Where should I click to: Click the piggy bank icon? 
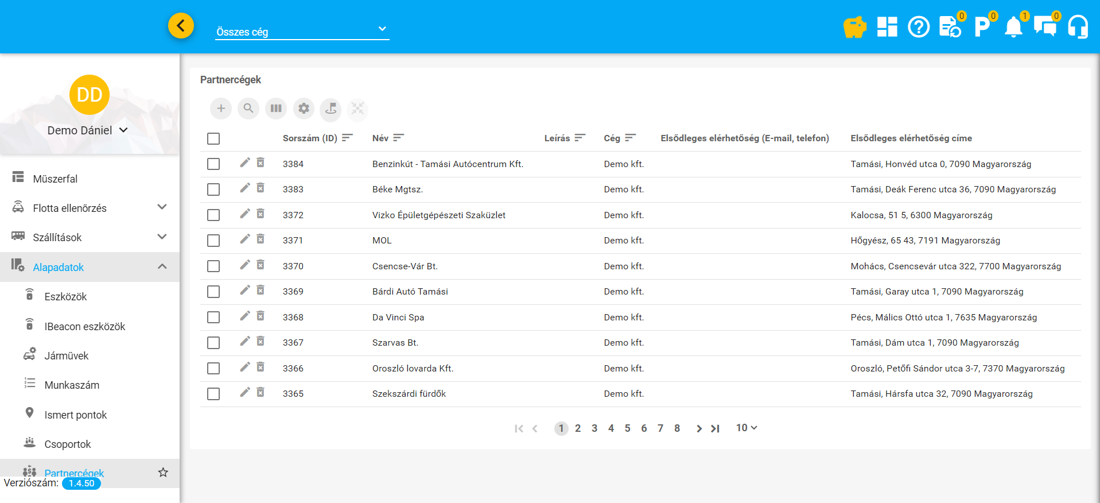(854, 27)
